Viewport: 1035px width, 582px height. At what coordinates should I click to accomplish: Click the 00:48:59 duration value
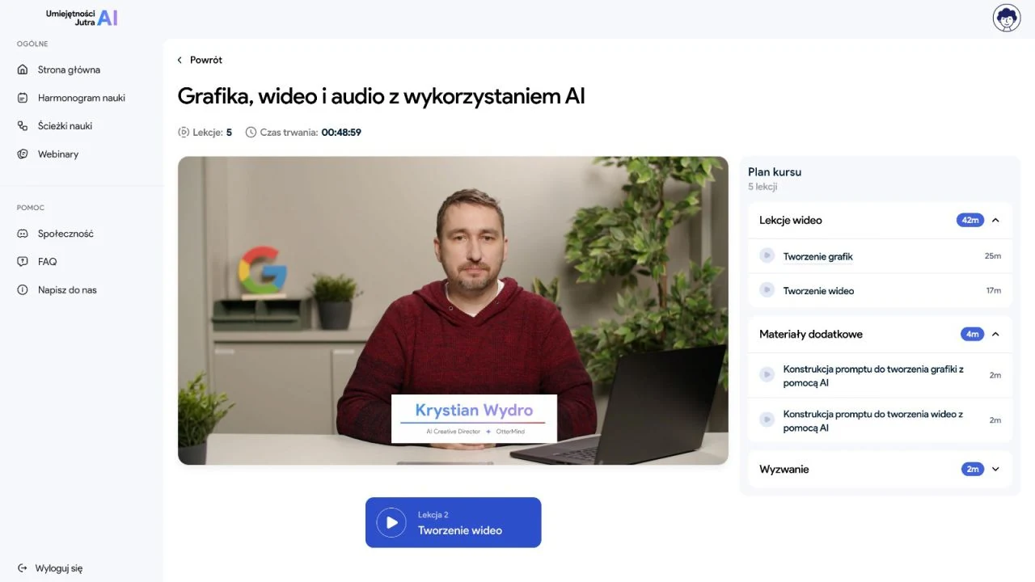(x=341, y=132)
